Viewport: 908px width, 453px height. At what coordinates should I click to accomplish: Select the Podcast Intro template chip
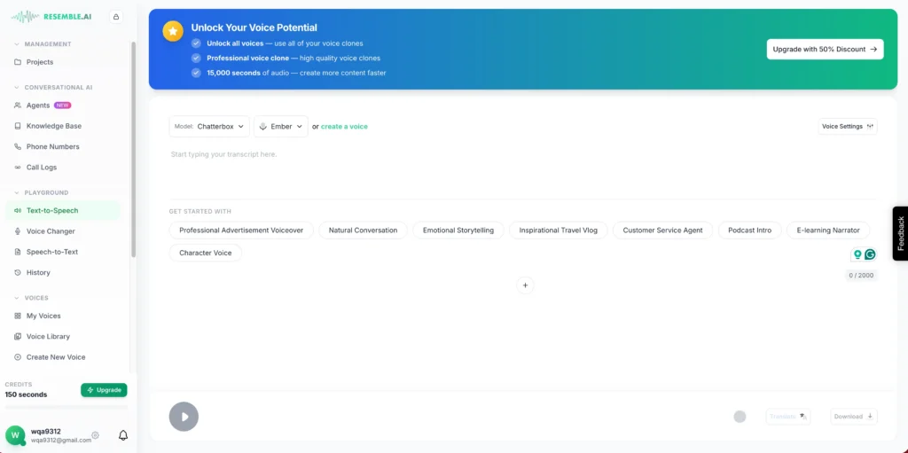coord(749,230)
